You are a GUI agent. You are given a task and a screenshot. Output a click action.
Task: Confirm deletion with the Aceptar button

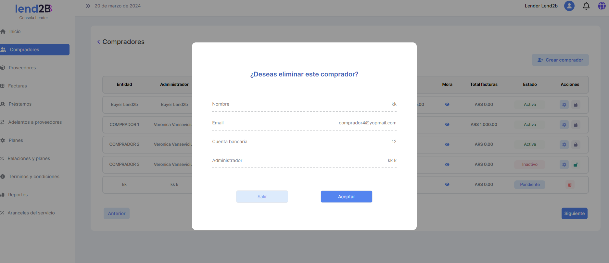tap(346, 197)
